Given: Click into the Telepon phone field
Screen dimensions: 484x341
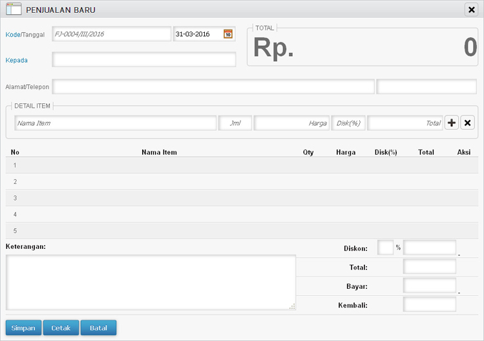Looking at the screenshot, I should pyautogui.click(x=426, y=86).
